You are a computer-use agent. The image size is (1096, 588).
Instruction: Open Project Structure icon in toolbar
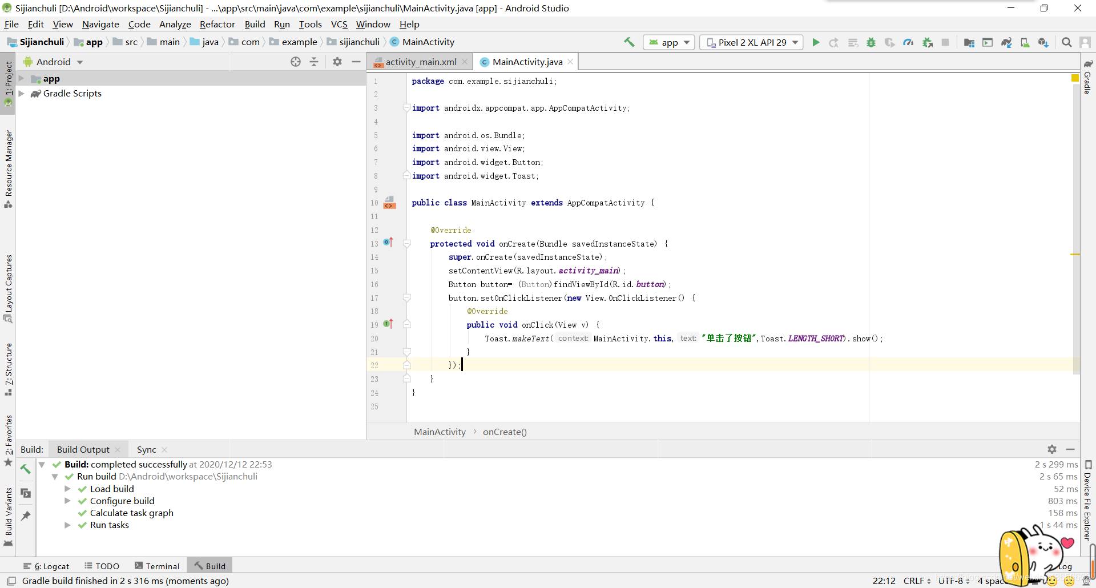pos(969,42)
